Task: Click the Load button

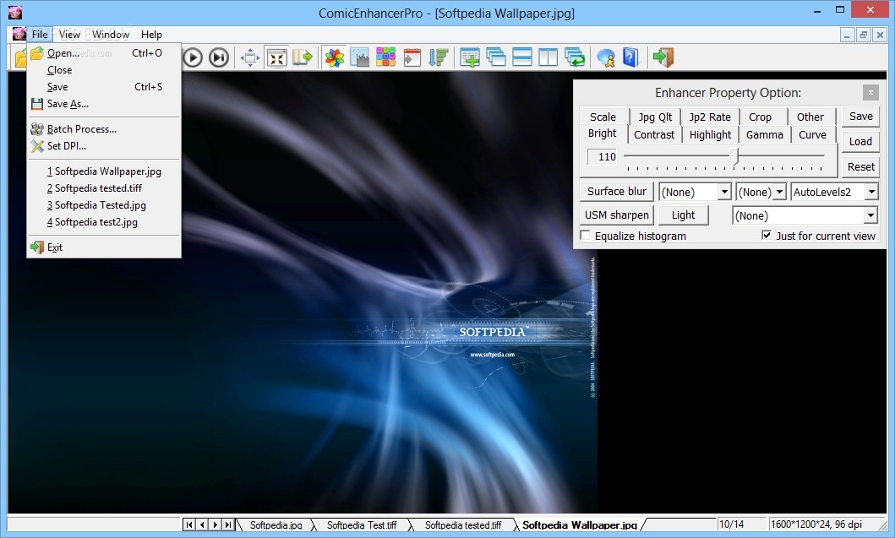Action: 860,142
